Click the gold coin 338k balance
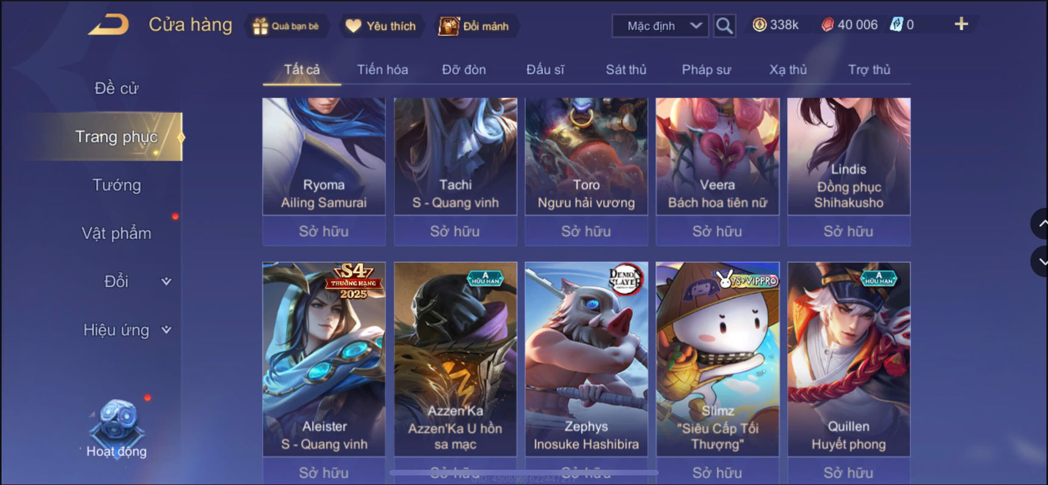 coord(775,25)
